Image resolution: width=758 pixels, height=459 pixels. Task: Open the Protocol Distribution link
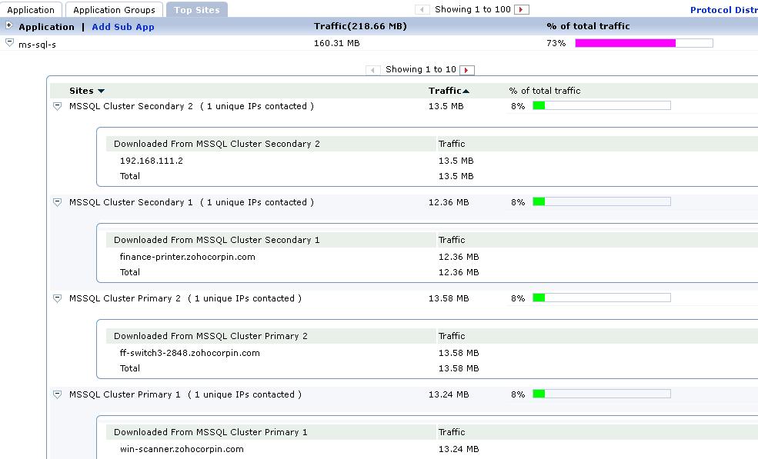tap(723, 10)
